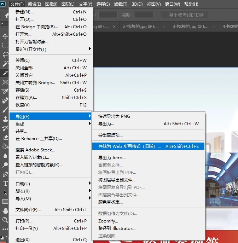The width and height of the screenshot is (238, 243).
Task: Click the 高度 input field
Action: click(x=144, y=15)
